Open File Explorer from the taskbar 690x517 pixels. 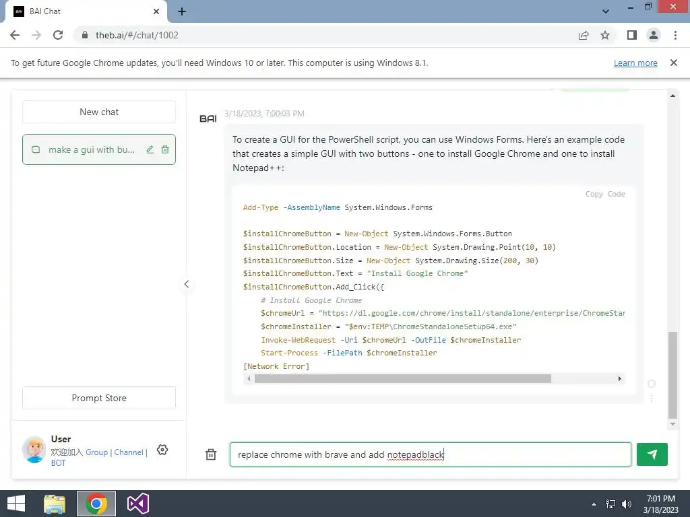[x=55, y=504]
